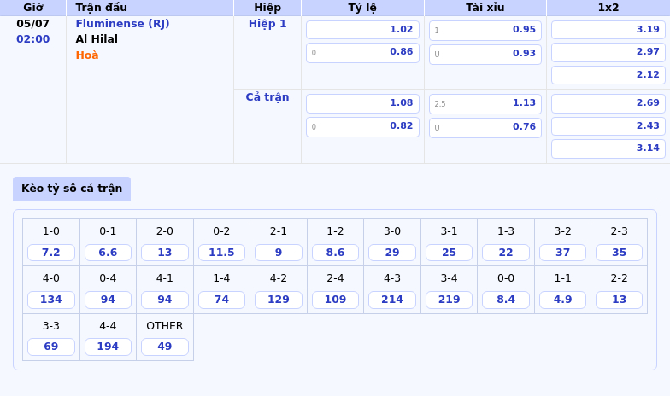
Task: Click the Tỷ lệ column header
Action: (x=362, y=8)
